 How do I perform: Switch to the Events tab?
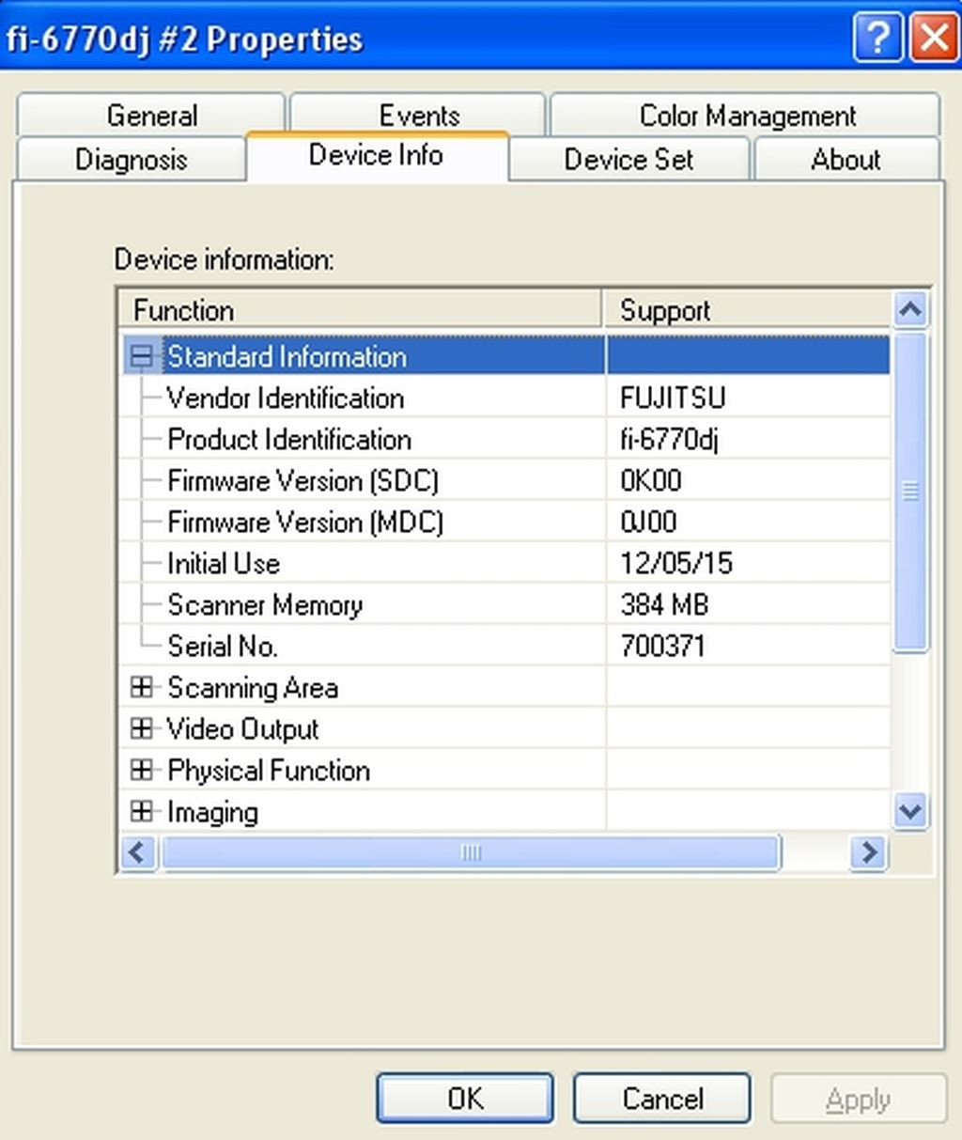point(418,115)
